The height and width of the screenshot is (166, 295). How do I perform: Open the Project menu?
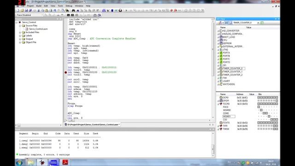(30, 6)
